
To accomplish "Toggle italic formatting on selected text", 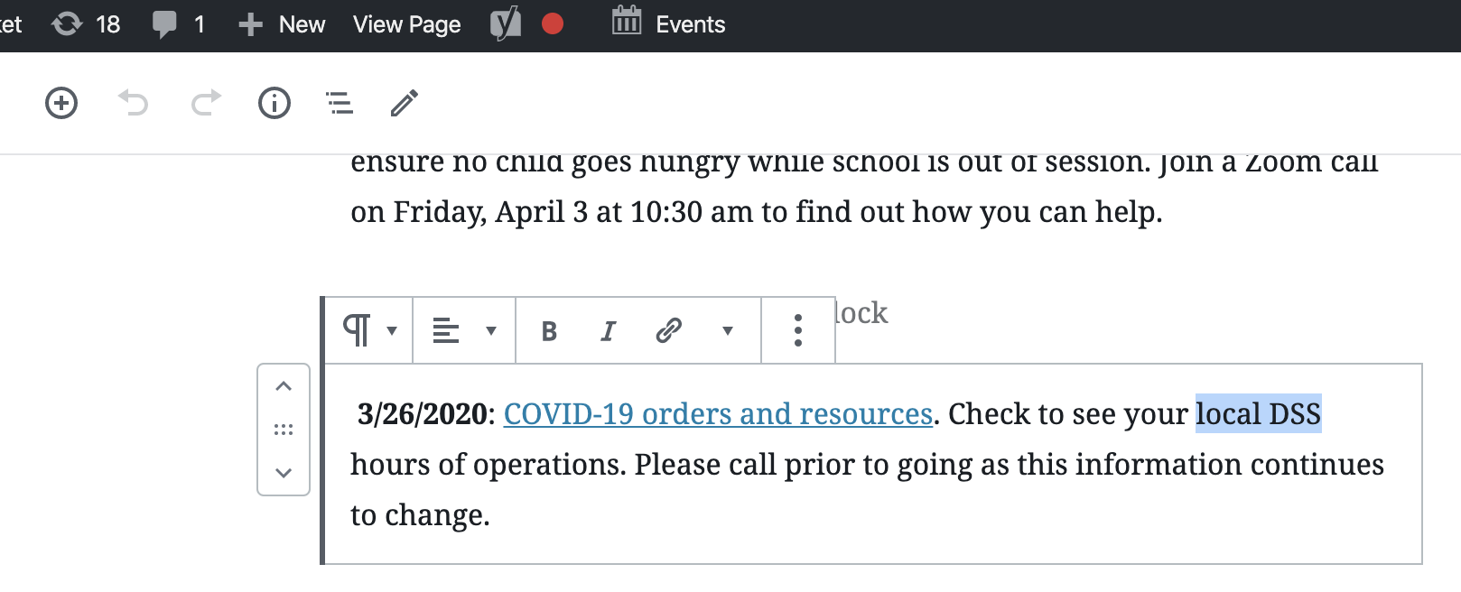I will 609,331.
